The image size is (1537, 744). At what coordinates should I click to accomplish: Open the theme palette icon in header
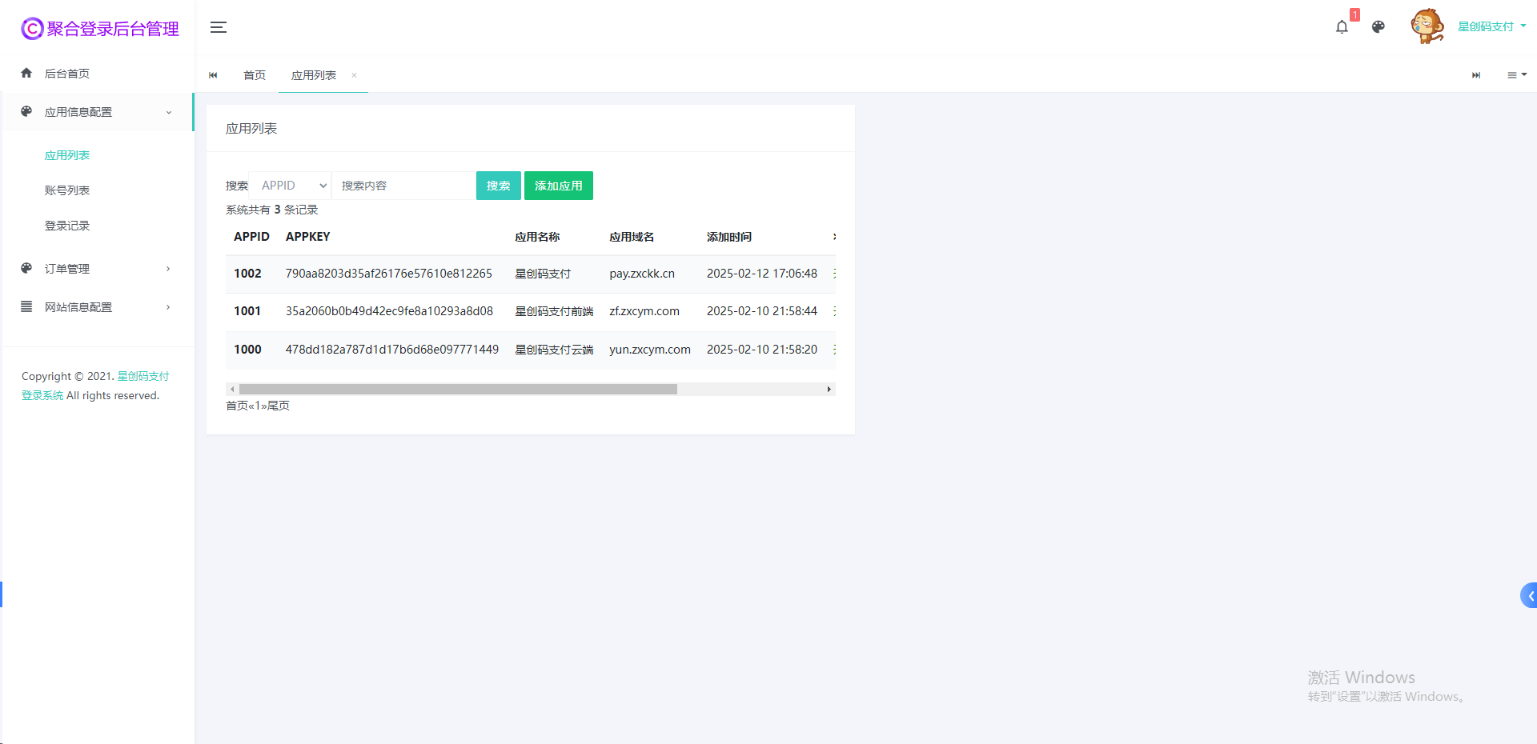pos(1378,27)
